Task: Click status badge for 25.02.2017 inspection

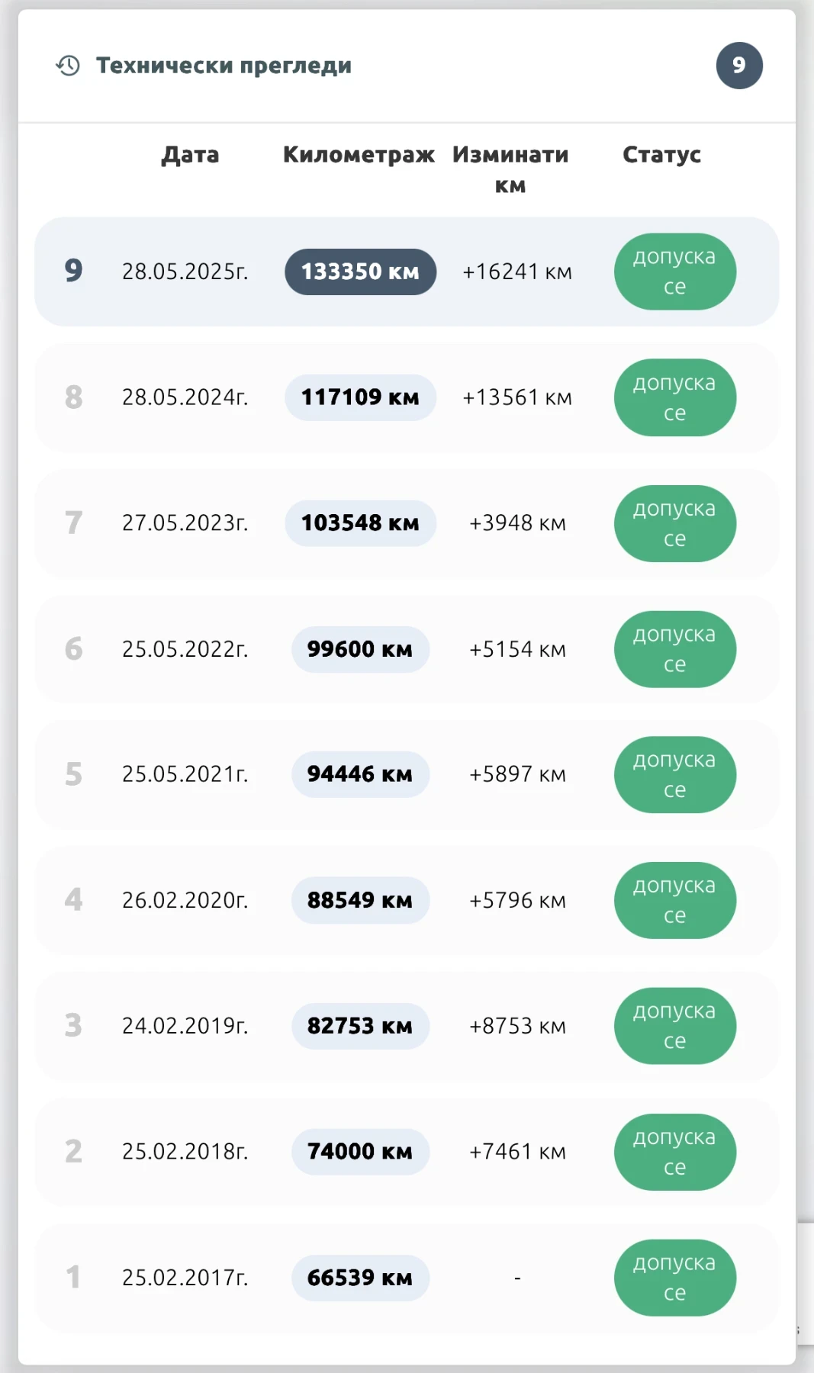Action: coord(674,1278)
